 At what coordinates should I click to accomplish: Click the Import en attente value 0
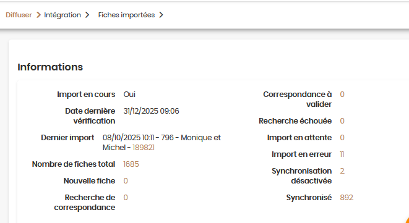[342, 138]
